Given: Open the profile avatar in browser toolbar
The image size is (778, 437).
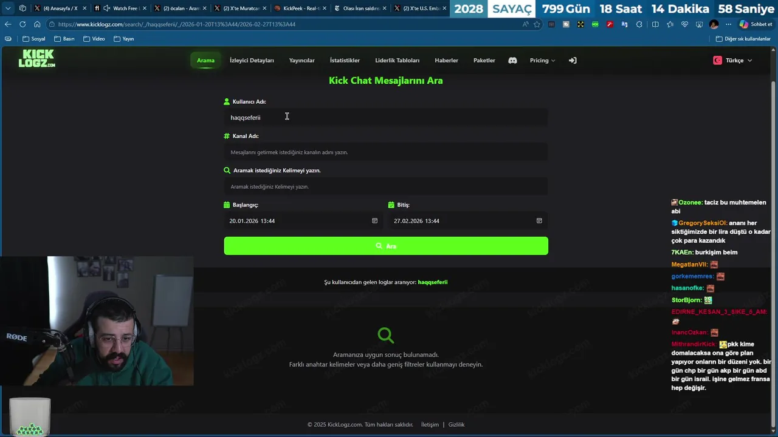Looking at the screenshot, I should 714,24.
